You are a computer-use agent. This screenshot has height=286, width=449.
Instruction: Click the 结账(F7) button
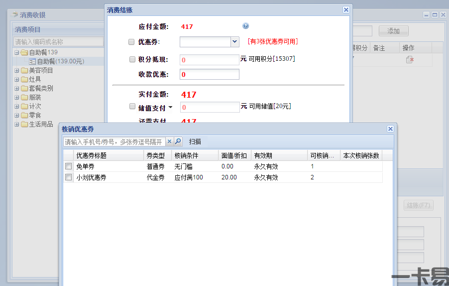418,205
